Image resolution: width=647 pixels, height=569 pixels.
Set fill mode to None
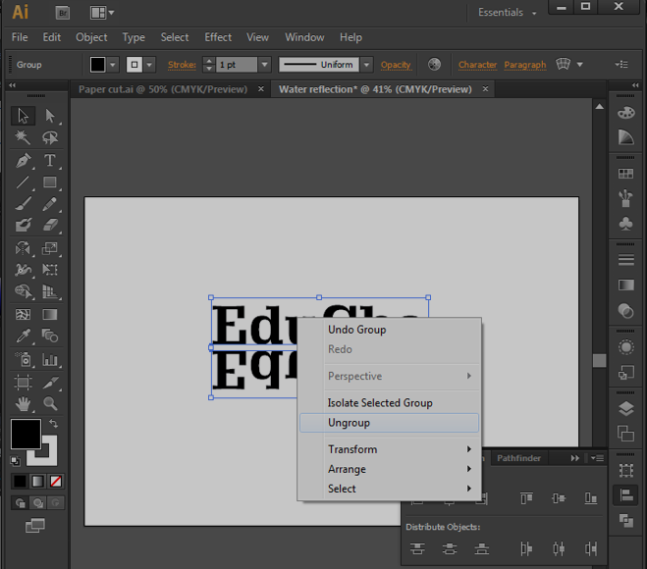(56, 482)
